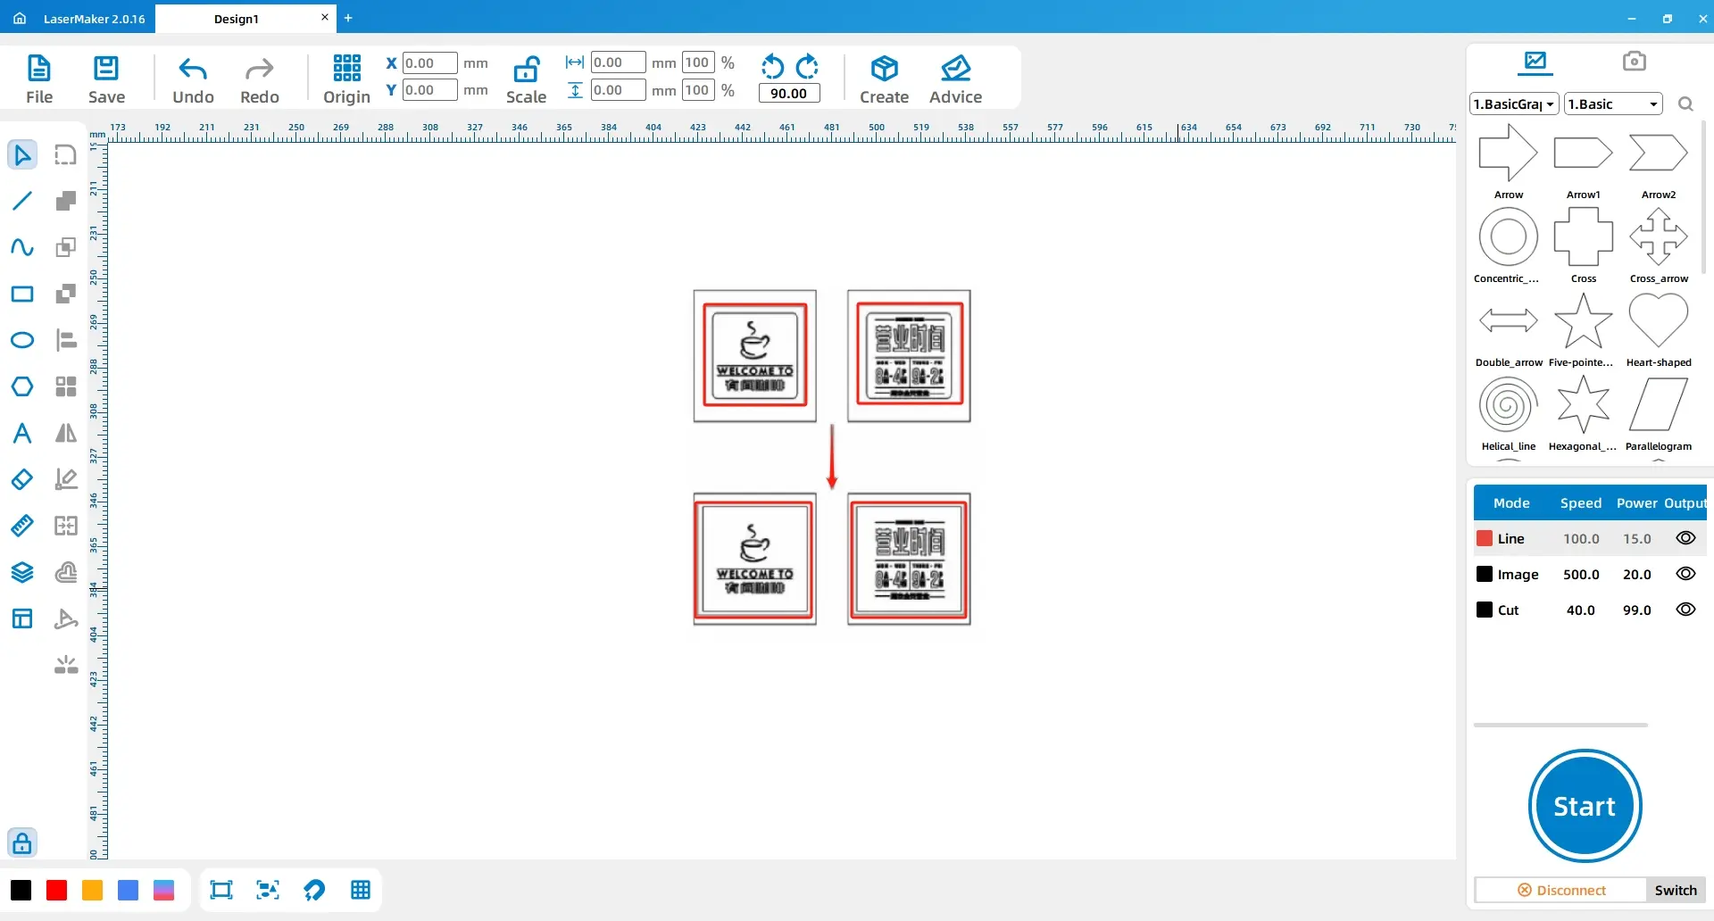Insert the Five-pointed star shape
The height and width of the screenshot is (921, 1714).
pos(1582,328)
